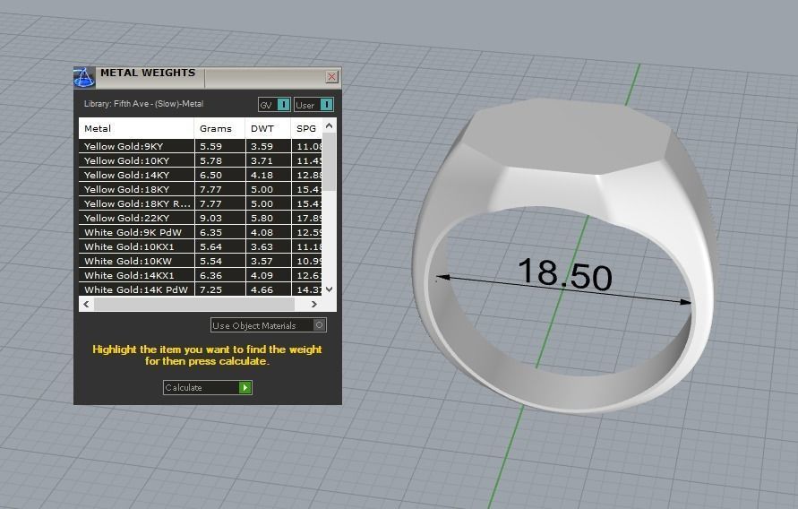Close the Metal Weights dialog
This screenshot has width=798, height=509.
tap(331, 77)
